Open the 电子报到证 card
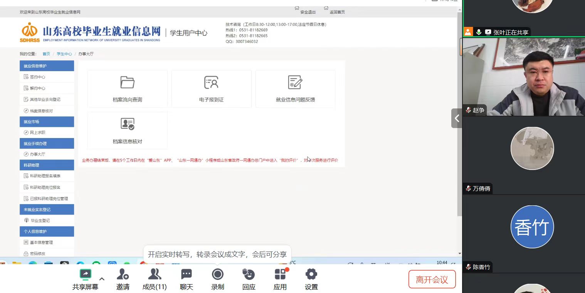The height and width of the screenshot is (293, 585). (211, 89)
